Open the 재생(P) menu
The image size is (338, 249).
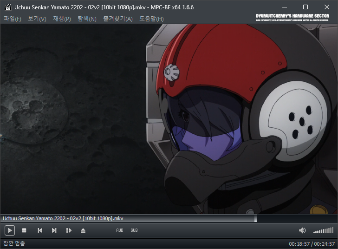[62, 19]
